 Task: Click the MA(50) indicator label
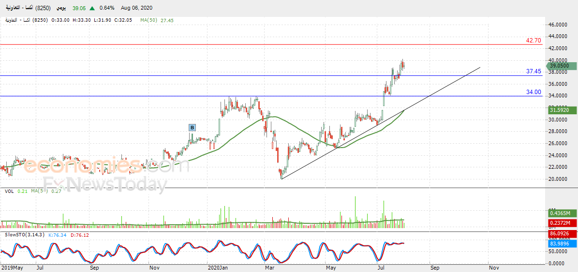tap(148, 21)
